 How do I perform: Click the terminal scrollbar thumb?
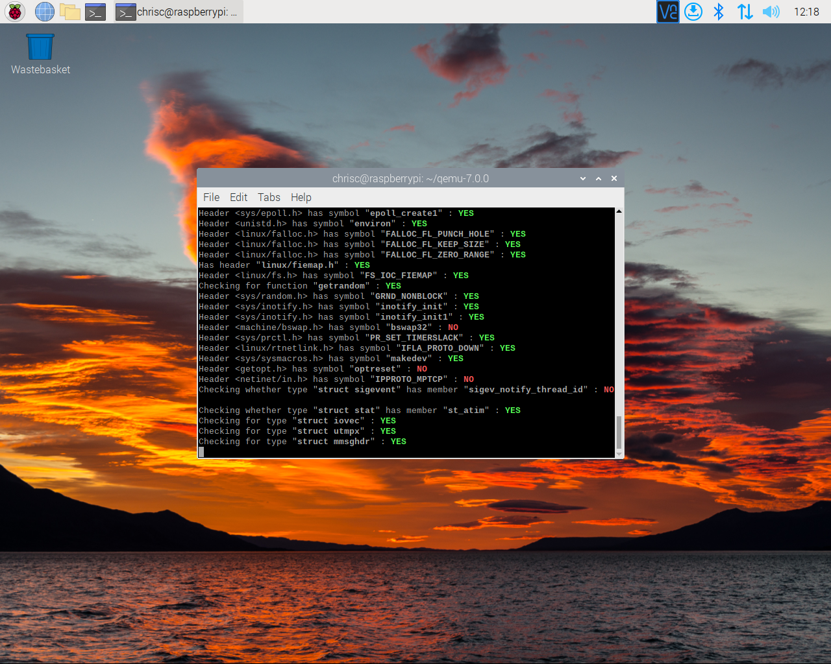619,432
